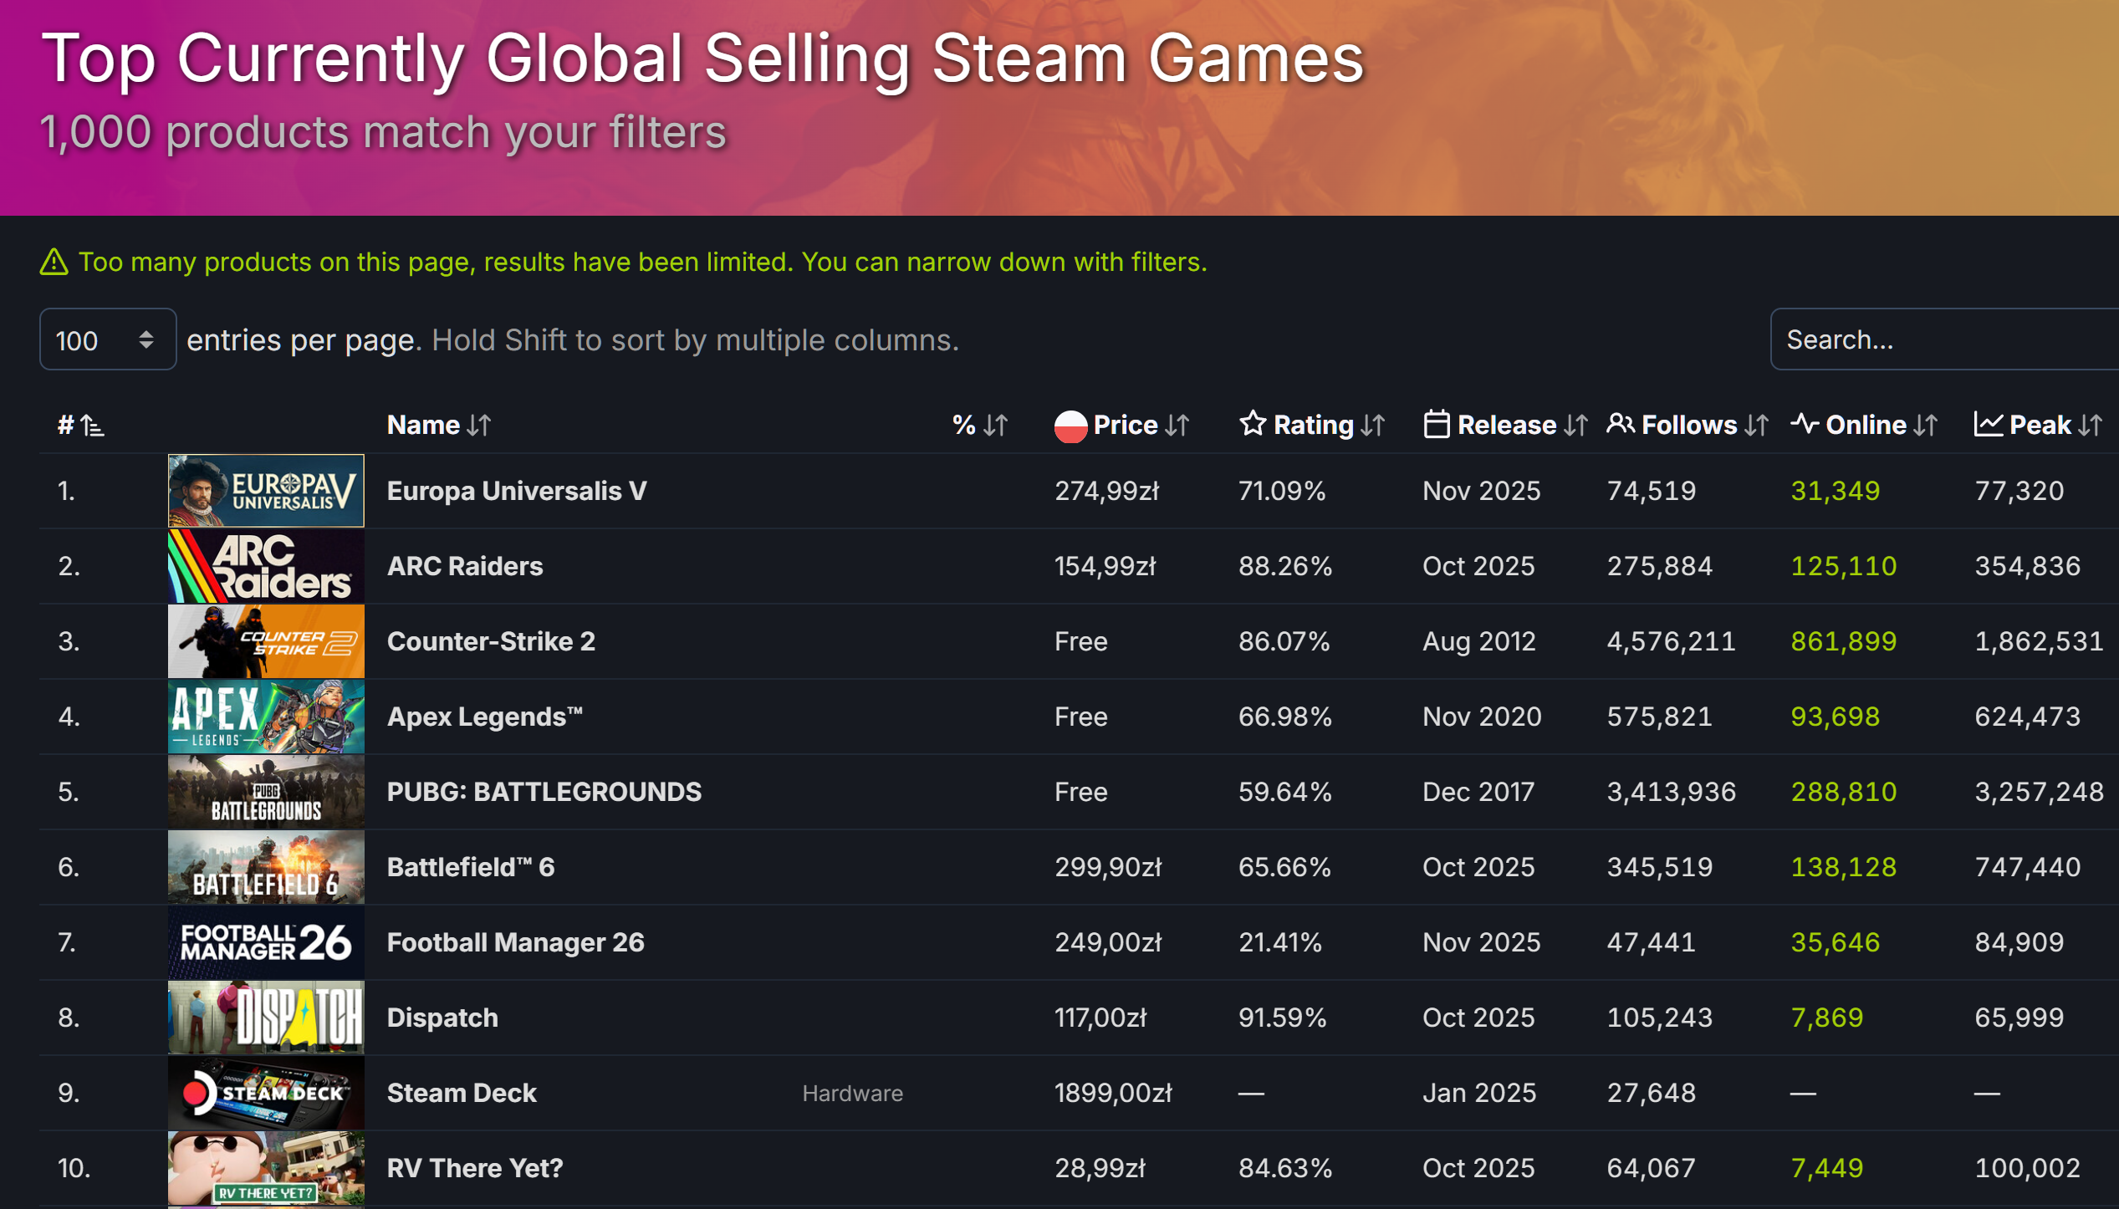Click the sort icon next to the # column

[x=94, y=425]
